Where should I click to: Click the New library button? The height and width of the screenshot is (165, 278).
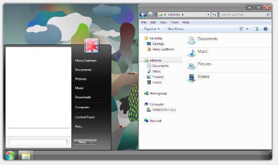point(175,29)
